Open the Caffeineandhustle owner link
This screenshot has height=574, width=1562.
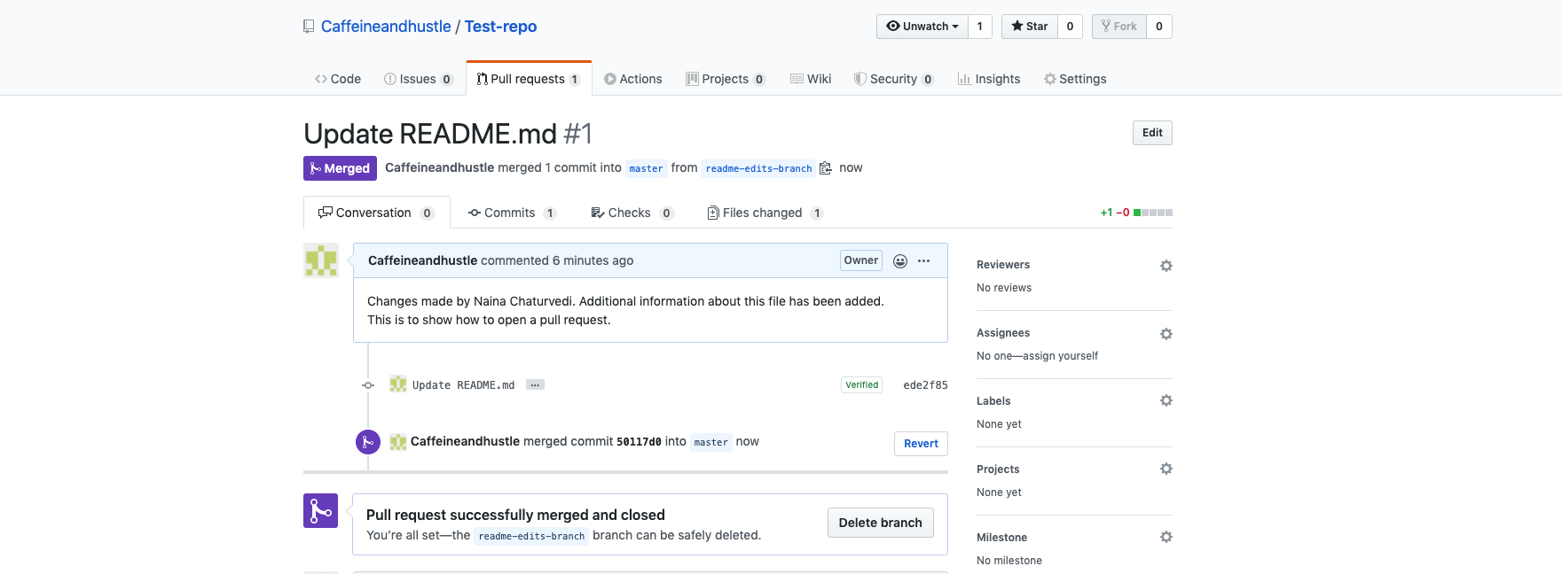(x=386, y=27)
